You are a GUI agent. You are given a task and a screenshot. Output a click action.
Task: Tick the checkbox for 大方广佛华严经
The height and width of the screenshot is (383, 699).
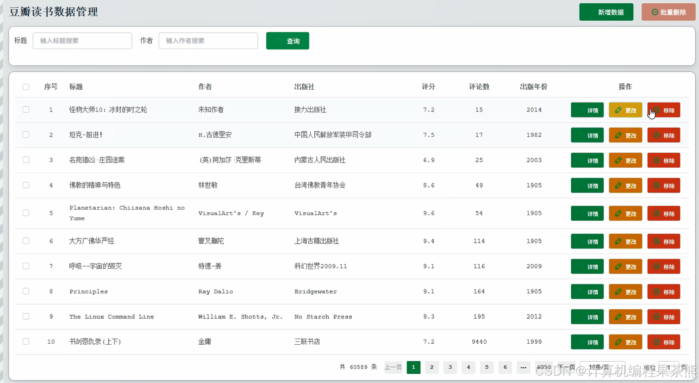pyautogui.click(x=26, y=241)
